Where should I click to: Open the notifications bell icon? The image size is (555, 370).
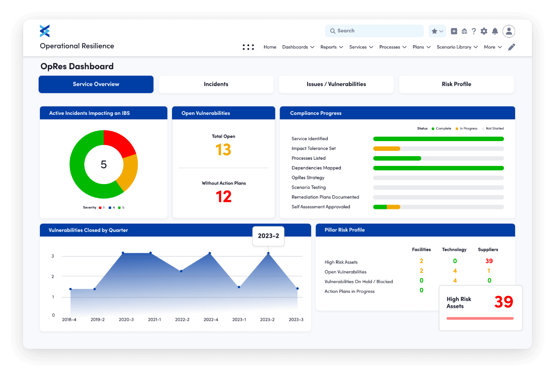tap(495, 31)
